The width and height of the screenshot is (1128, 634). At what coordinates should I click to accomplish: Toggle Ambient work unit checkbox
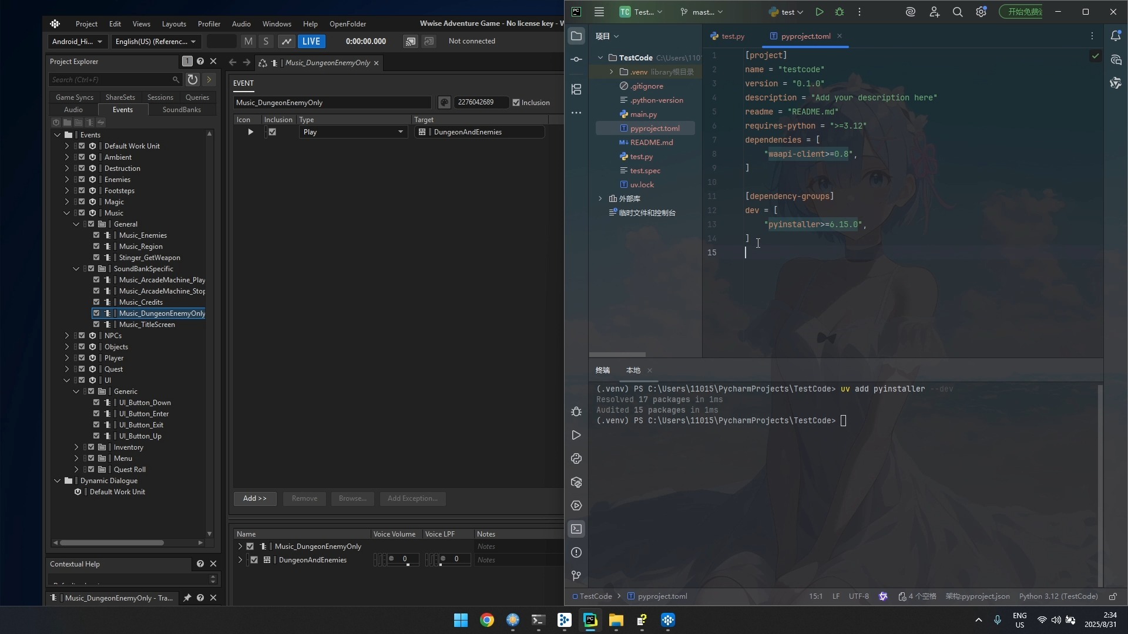pyautogui.click(x=82, y=157)
